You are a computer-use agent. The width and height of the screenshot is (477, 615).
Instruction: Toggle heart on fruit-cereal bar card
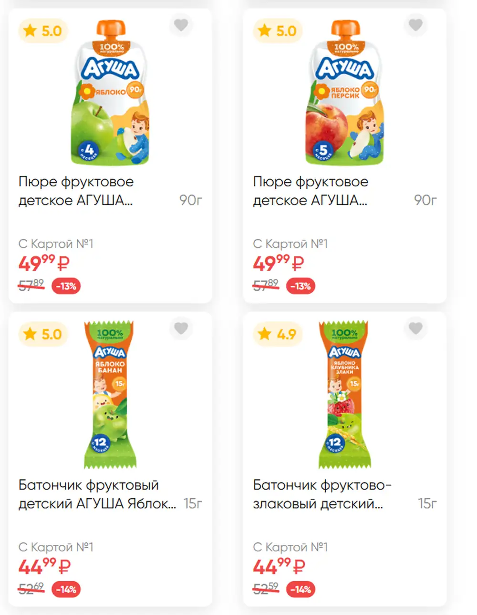coord(415,328)
